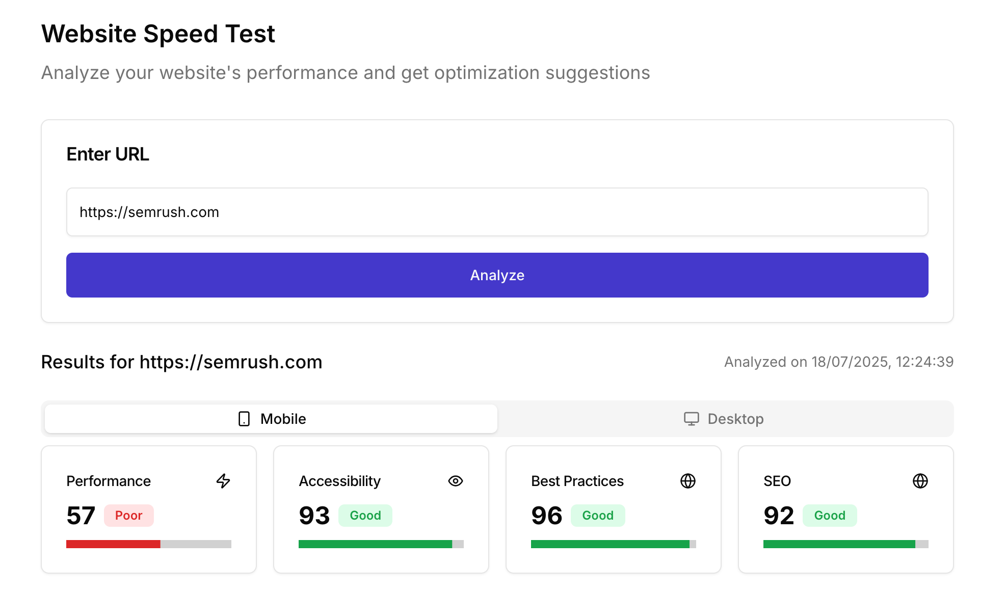This screenshot has width=1006, height=592.
Task: Click the Website Speed Test heading
Action: pyautogui.click(x=158, y=34)
